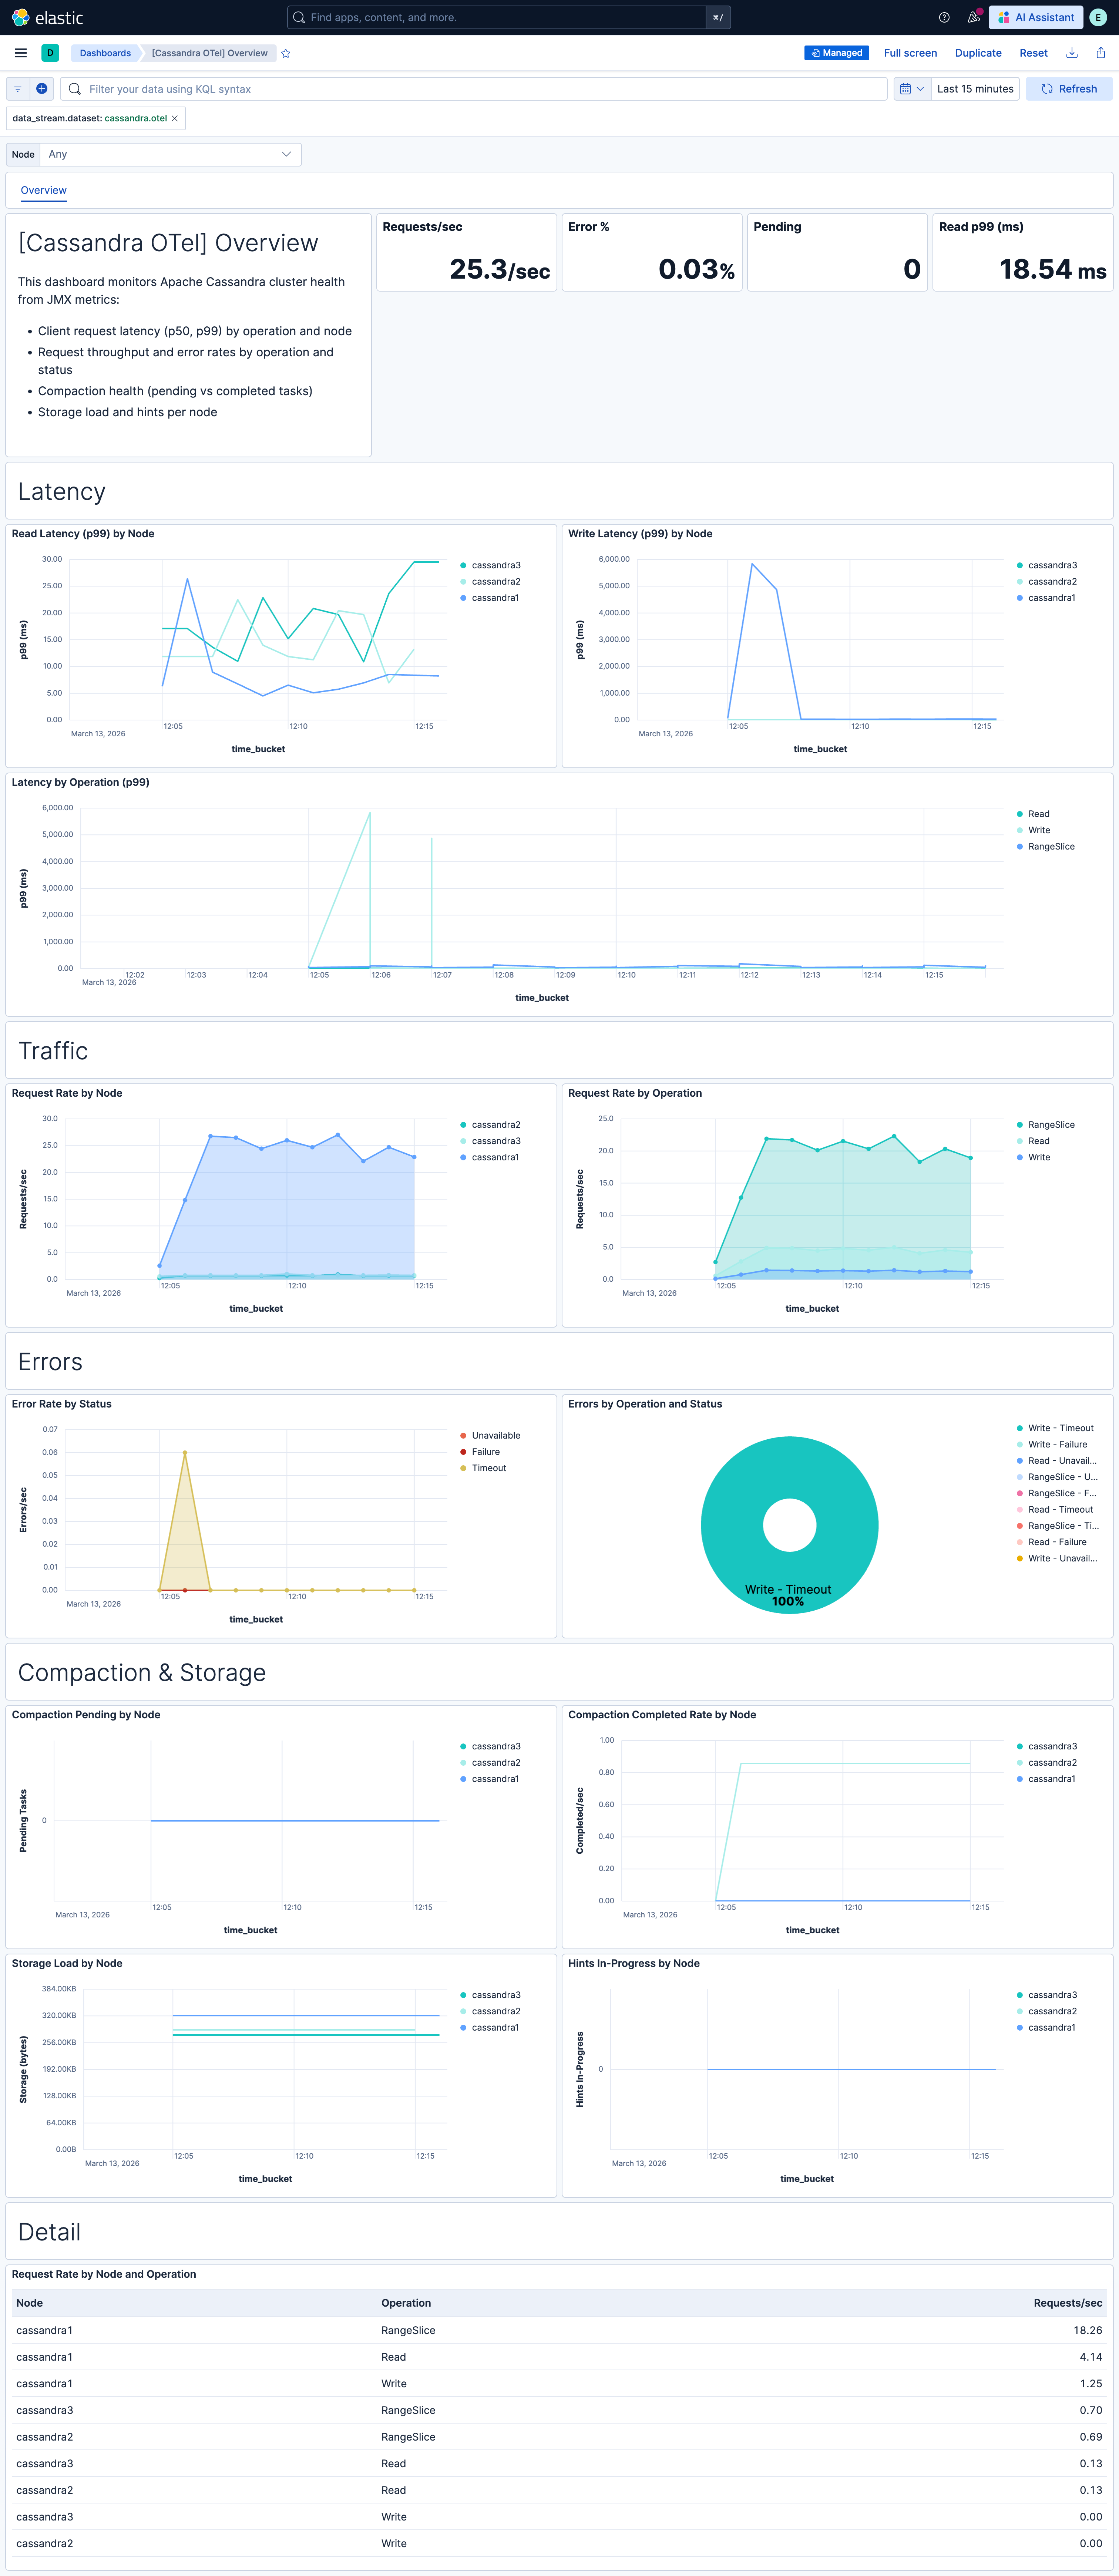
Task: Click the cassandra3 green legend color dot
Action: click(462, 565)
